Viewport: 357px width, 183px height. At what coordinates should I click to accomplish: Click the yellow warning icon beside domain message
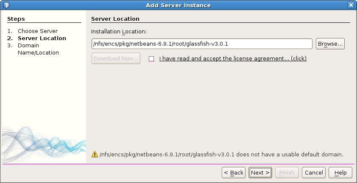(x=95, y=154)
